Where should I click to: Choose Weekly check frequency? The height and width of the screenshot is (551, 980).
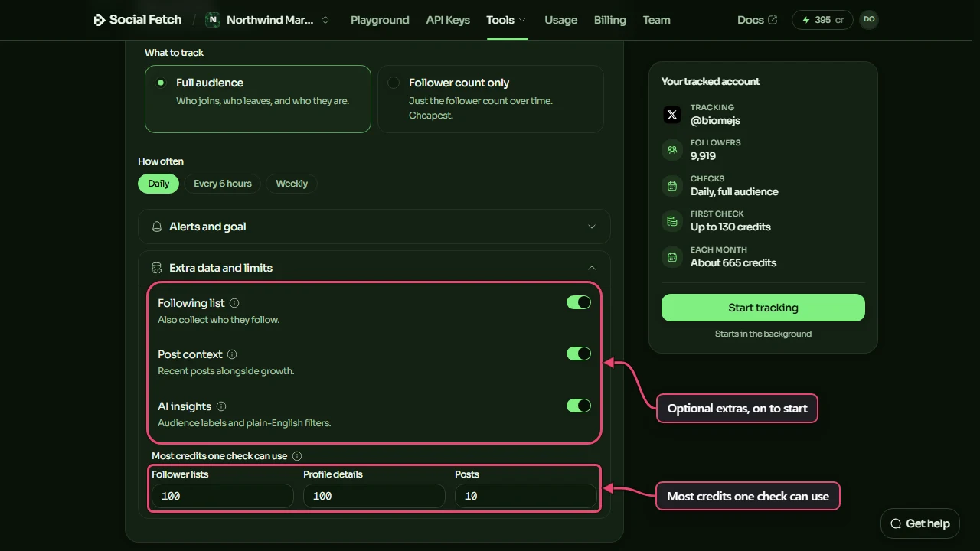click(292, 184)
